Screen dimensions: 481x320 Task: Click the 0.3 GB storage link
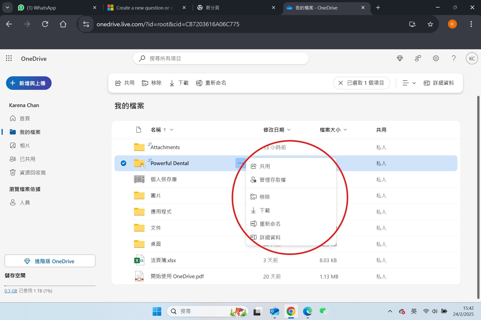point(11,291)
